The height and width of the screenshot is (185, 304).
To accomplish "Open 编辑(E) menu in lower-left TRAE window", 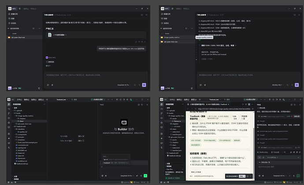I will tap(26, 100).
